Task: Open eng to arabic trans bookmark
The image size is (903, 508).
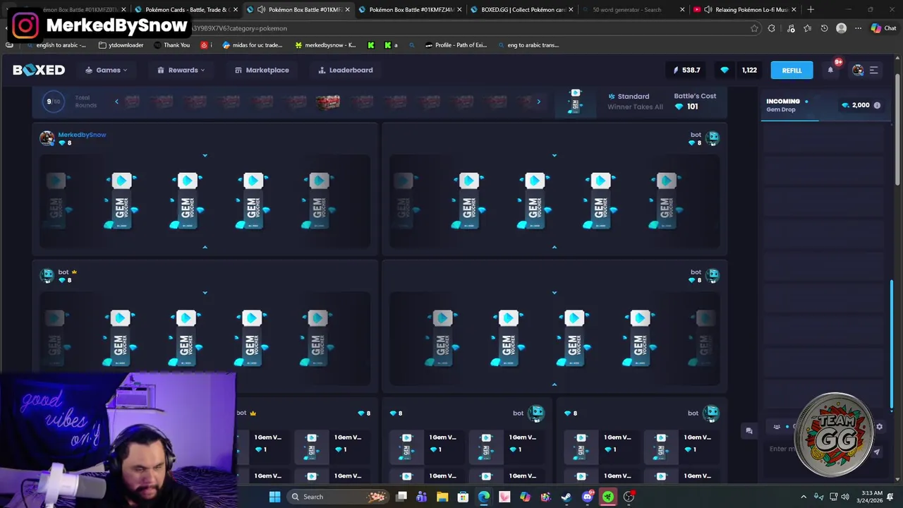Action: 528,45
